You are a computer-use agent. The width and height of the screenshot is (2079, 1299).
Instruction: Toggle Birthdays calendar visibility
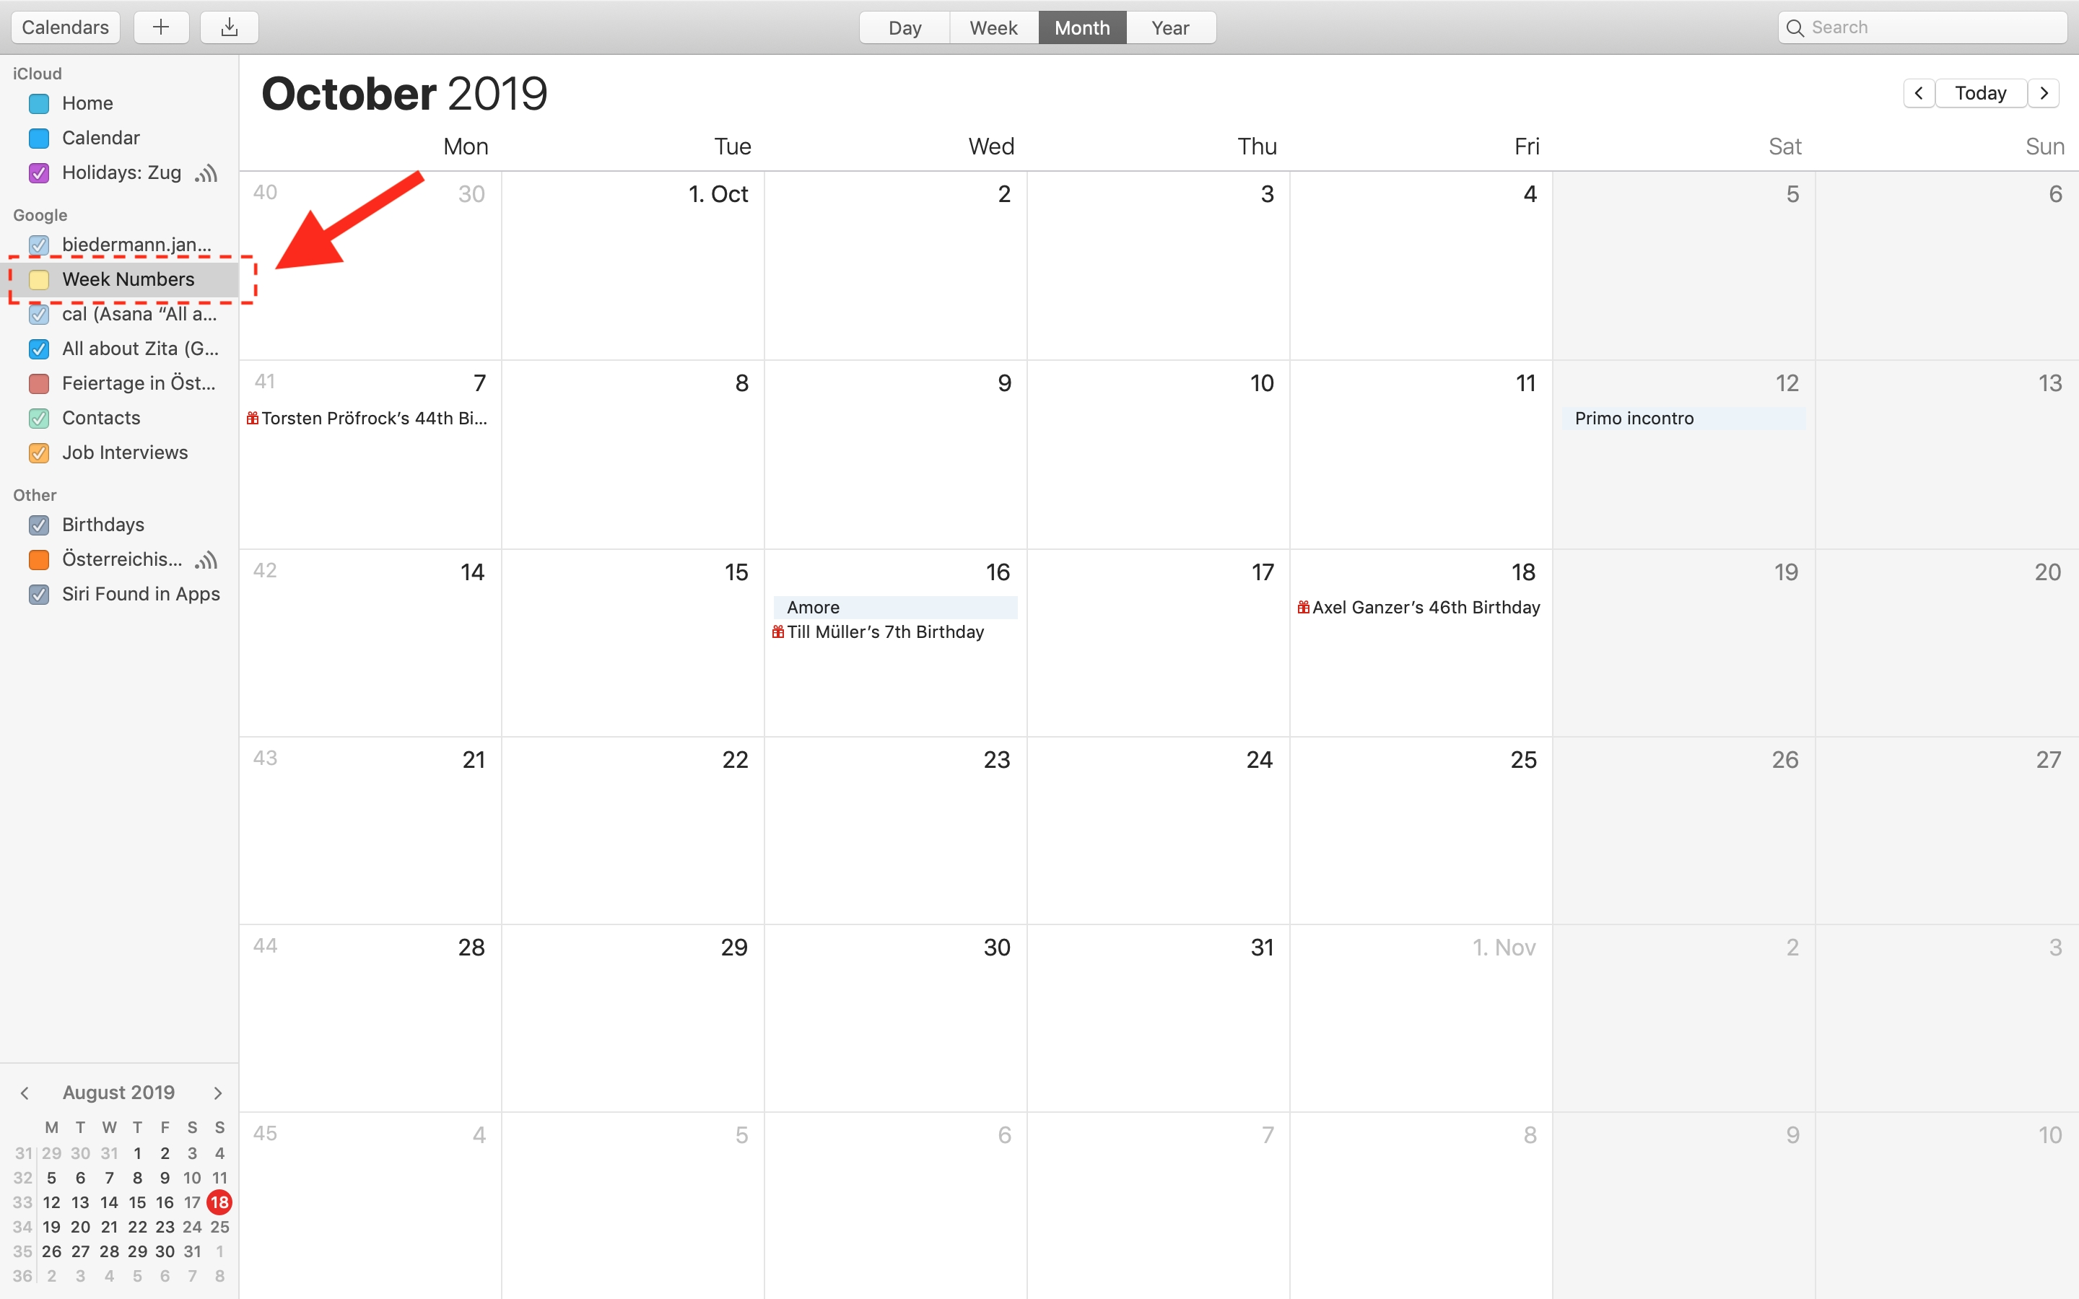[x=39, y=524]
